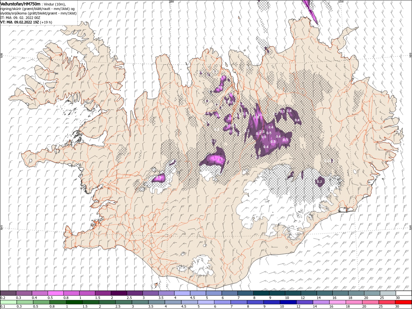Click the '0.1' label under the lower legend row
Viewport: 412px width, 309px height.
3,307
